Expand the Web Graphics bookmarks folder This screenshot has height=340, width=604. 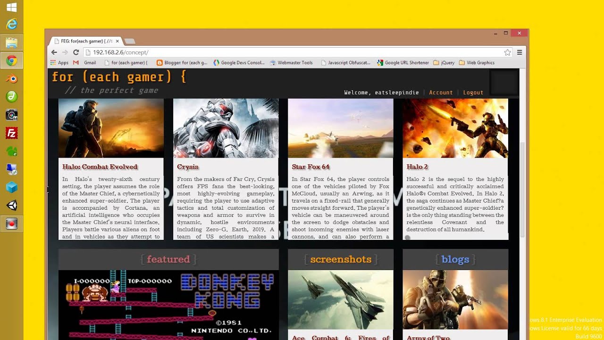477,62
